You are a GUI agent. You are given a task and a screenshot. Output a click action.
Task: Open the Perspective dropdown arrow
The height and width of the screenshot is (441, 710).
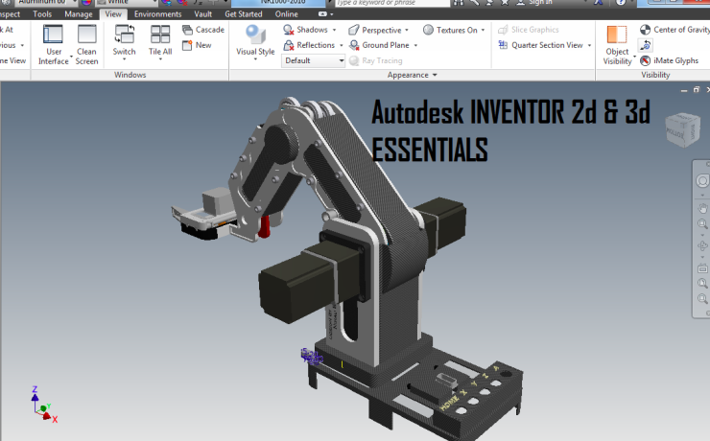point(407,30)
